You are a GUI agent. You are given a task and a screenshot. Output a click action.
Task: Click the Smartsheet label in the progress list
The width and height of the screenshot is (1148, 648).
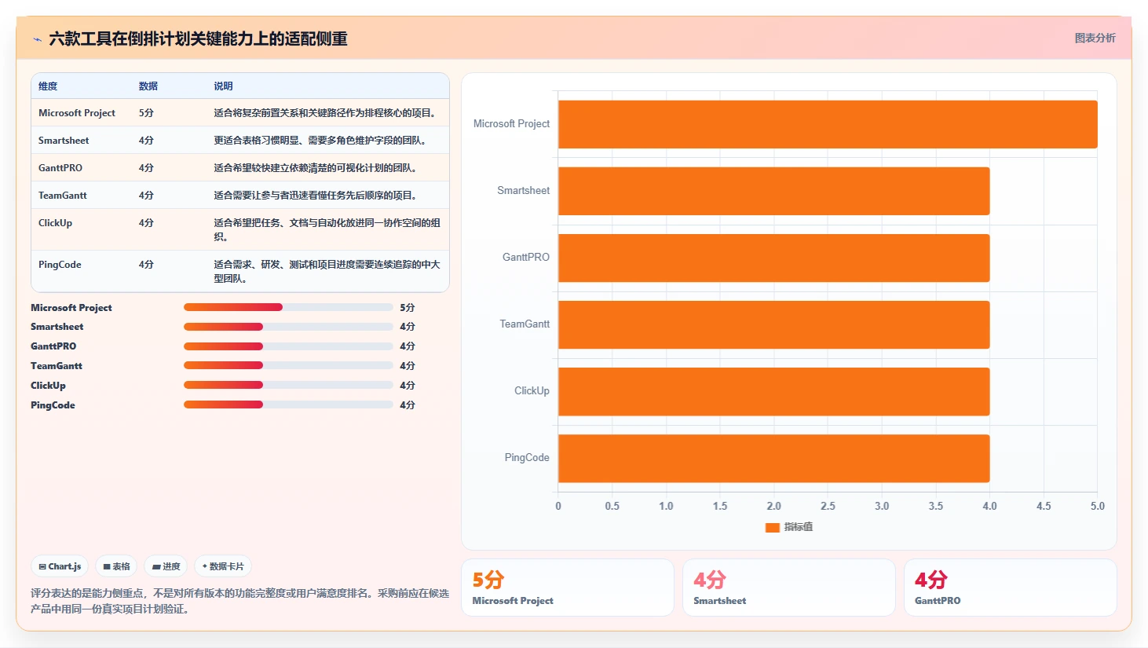click(x=57, y=327)
